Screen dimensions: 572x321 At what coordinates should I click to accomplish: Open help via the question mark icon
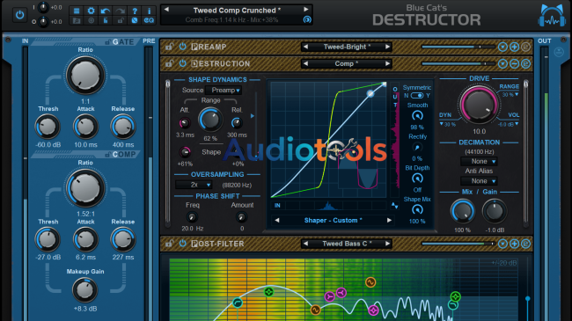tap(135, 11)
